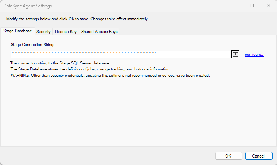Open the Security tab
Image resolution: width=277 pixels, height=165 pixels.
coord(44,32)
